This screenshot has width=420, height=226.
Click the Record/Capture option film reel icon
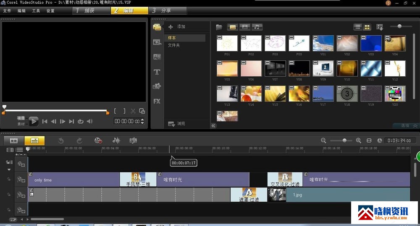tap(98, 140)
